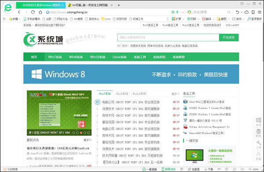
Task: Click the Windows 8 banner
Action: coord(131,74)
